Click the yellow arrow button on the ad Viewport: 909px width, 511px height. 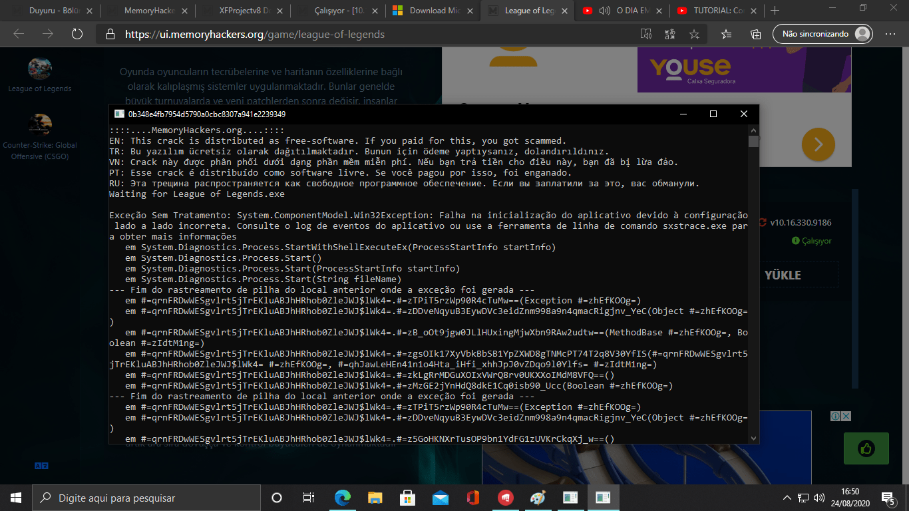click(818, 144)
